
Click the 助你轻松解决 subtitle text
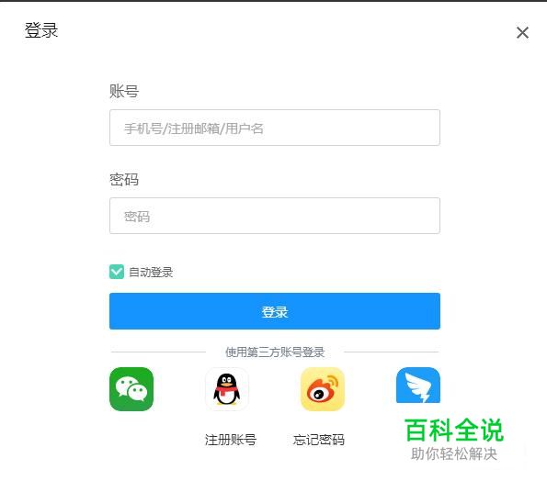coord(454,453)
